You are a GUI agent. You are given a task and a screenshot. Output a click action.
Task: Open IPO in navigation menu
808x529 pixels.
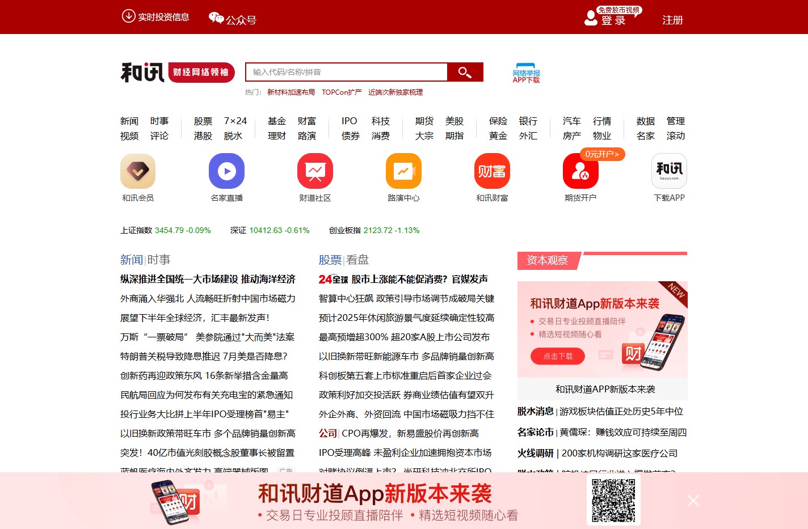click(350, 121)
